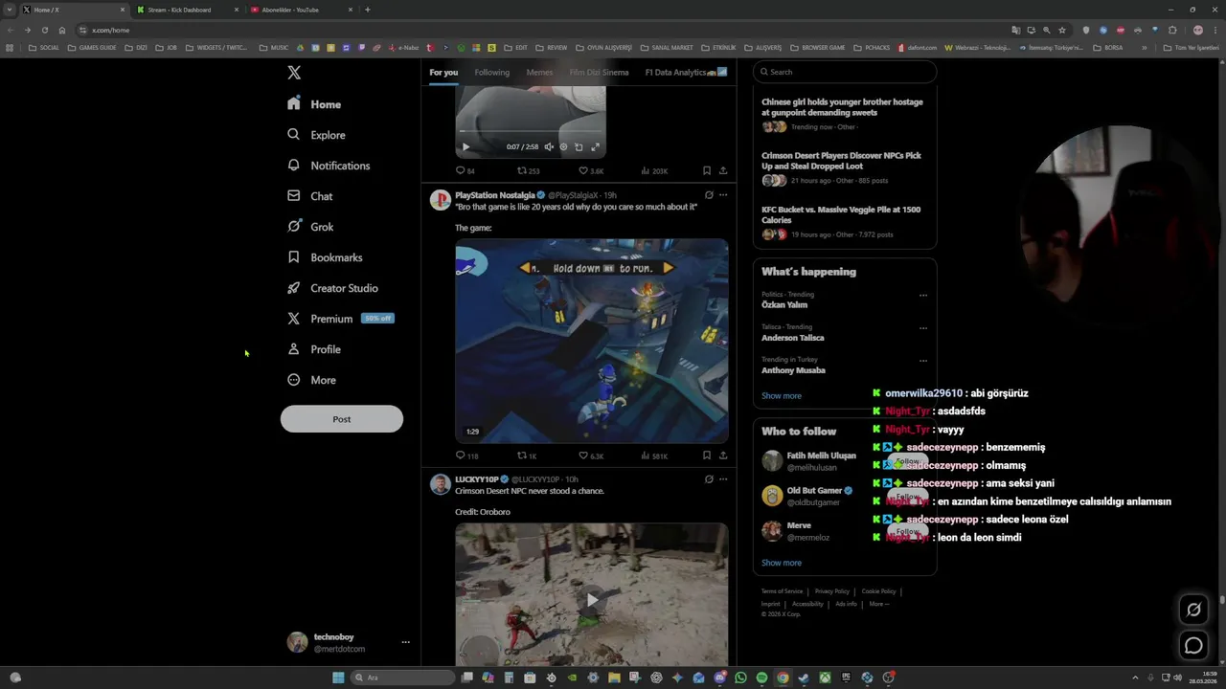Image resolution: width=1226 pixels, height=689 pixels.
Task: Bookmark the top video post
Action: click(x=707, y=171)
